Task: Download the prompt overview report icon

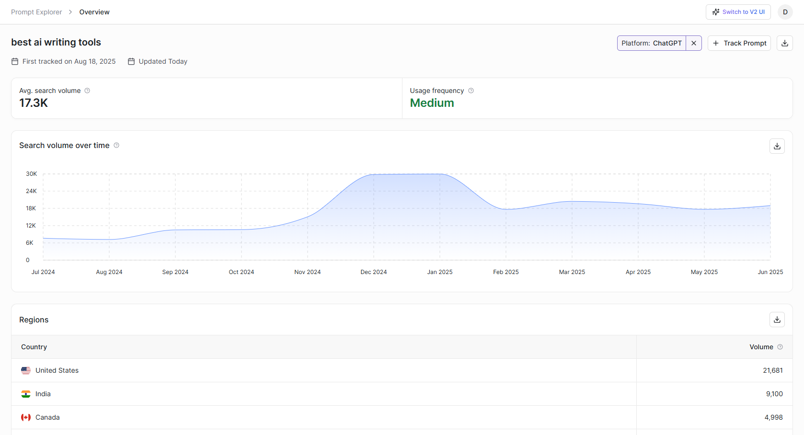Action: (784, 43)
